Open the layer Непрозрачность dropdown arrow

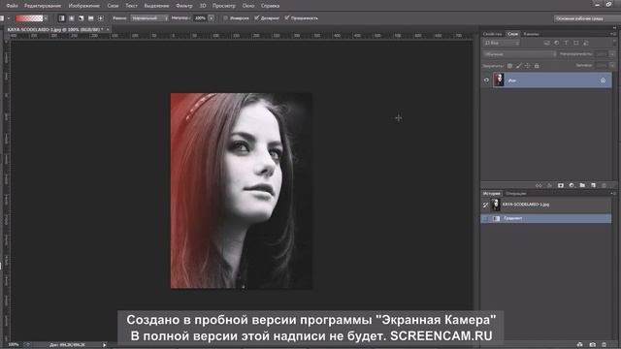[612, 54]
